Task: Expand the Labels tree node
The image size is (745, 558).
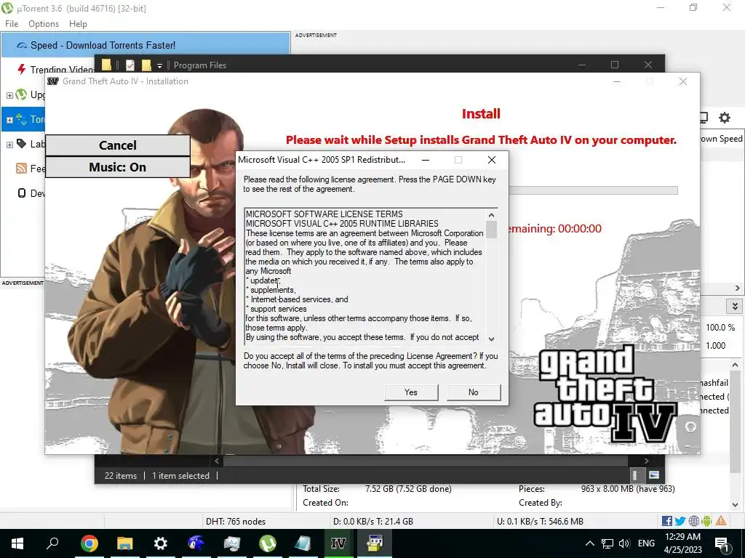Action: [9, 145]
